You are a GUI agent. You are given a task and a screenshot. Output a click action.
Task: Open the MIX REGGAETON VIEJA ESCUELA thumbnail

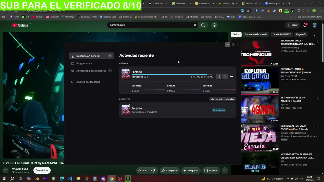click(x=260, y=138)
